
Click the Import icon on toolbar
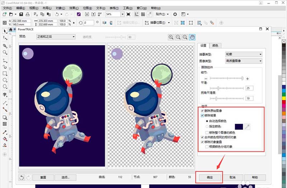coord(87,14)
